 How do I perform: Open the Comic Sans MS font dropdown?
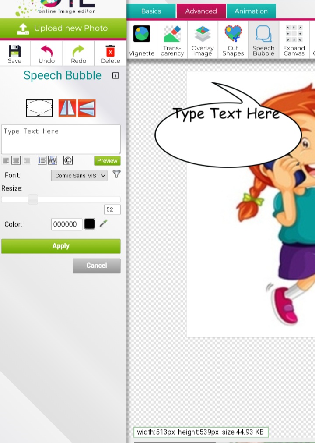click(x=79, y=176)
